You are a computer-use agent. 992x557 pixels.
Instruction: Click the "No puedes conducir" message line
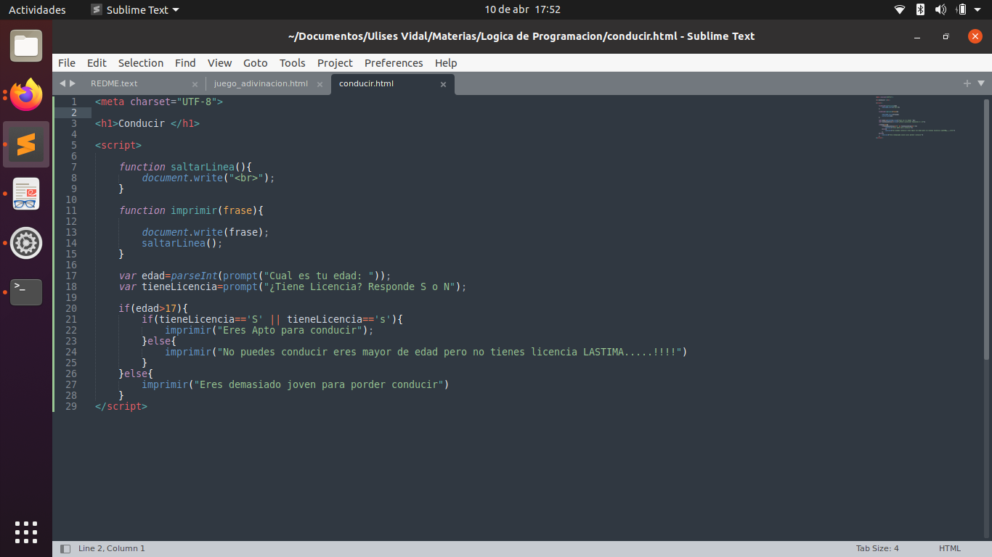(426, 352)
